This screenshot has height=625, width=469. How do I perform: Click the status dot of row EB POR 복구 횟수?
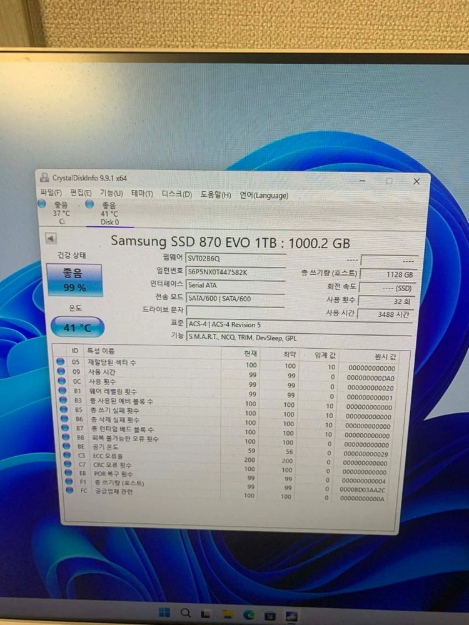pos(69,472)
